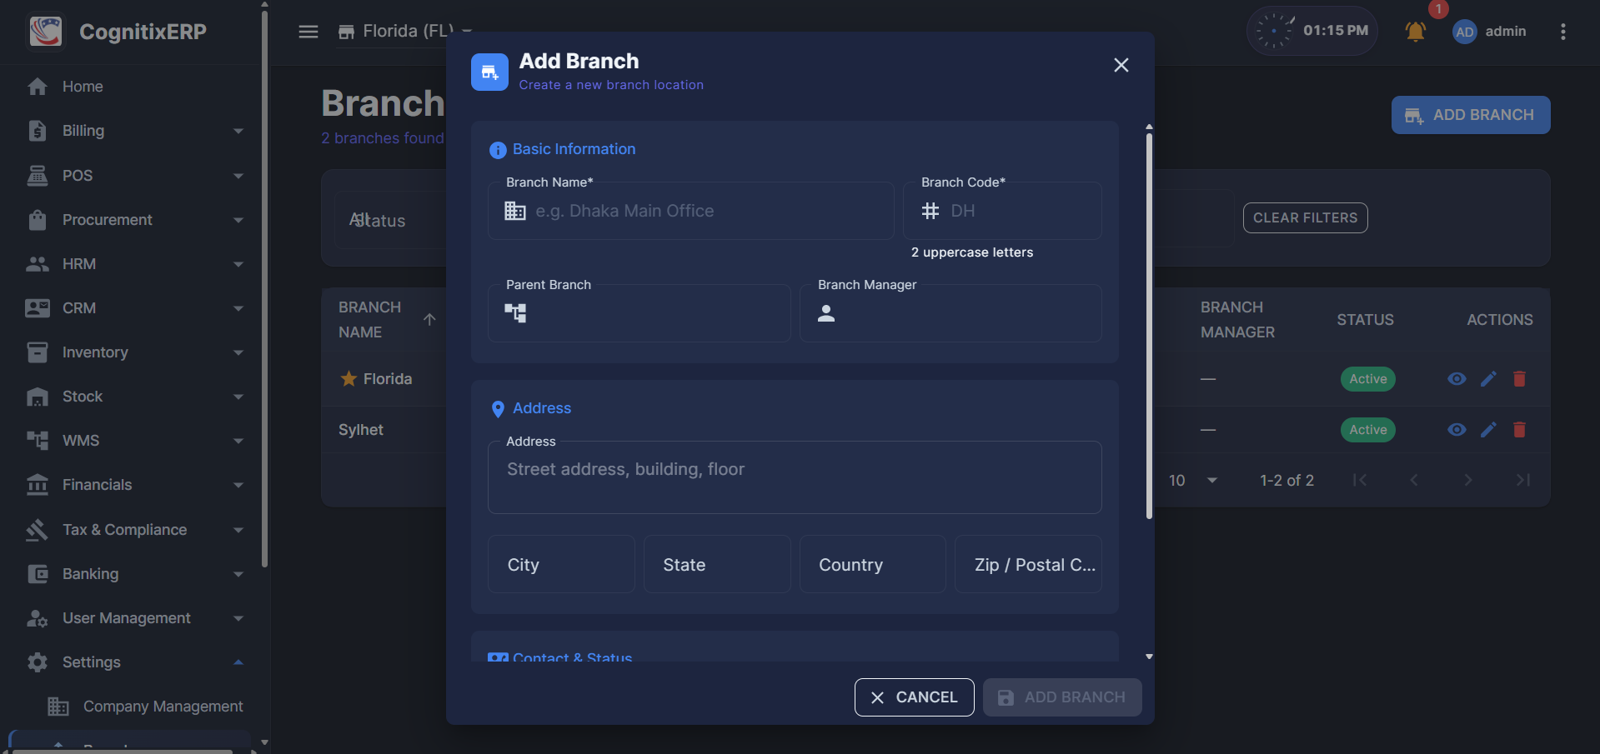Click the CRM contact card icon
Screen dimensions: 1600x754
(x=38, y=308)
